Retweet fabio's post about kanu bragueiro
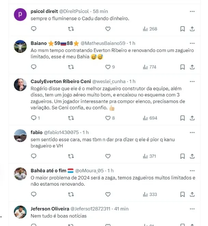The height and width of the screenshot is (226, 208). tap(71, 156)
